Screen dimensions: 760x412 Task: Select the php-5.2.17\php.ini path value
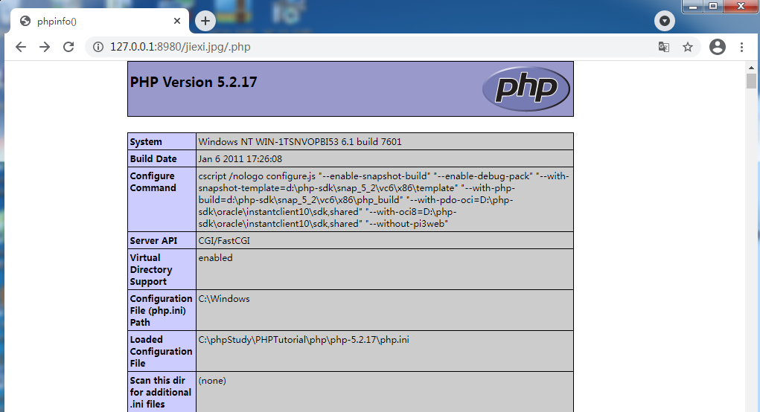(304, 340)
